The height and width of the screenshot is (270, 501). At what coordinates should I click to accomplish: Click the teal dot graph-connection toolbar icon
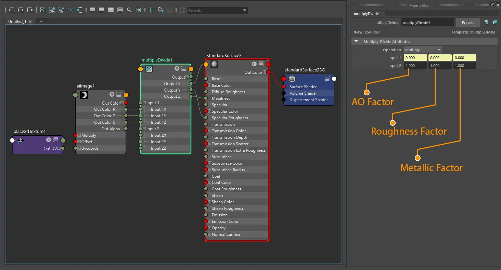pyautogui.click(x=80, y=10)
